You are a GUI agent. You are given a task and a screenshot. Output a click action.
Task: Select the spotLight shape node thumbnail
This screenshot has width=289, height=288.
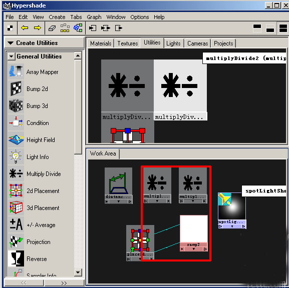(232, 206)
